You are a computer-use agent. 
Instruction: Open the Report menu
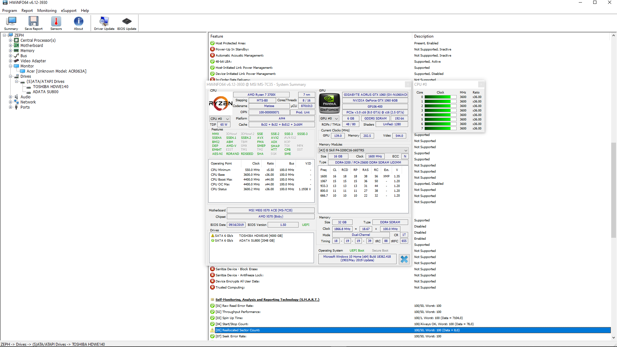tap(27, 11)
